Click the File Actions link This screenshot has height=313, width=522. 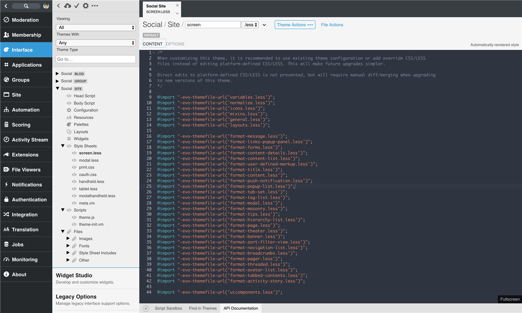332,25
